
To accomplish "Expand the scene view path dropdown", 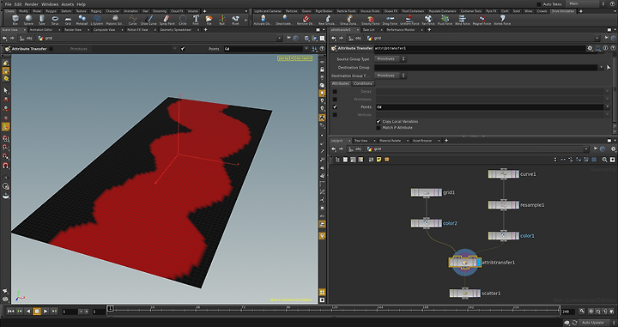I will coord(280,39).
